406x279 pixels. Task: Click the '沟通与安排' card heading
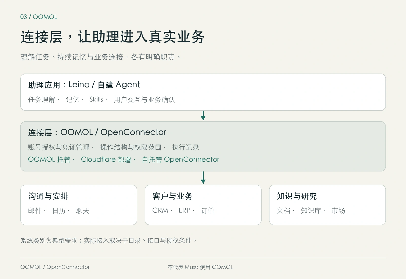coord(48,196)
